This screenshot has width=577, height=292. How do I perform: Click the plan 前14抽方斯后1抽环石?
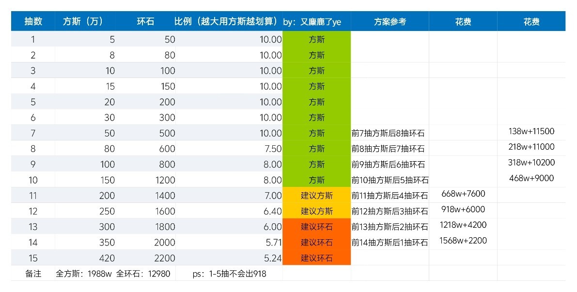pos(390,242)
